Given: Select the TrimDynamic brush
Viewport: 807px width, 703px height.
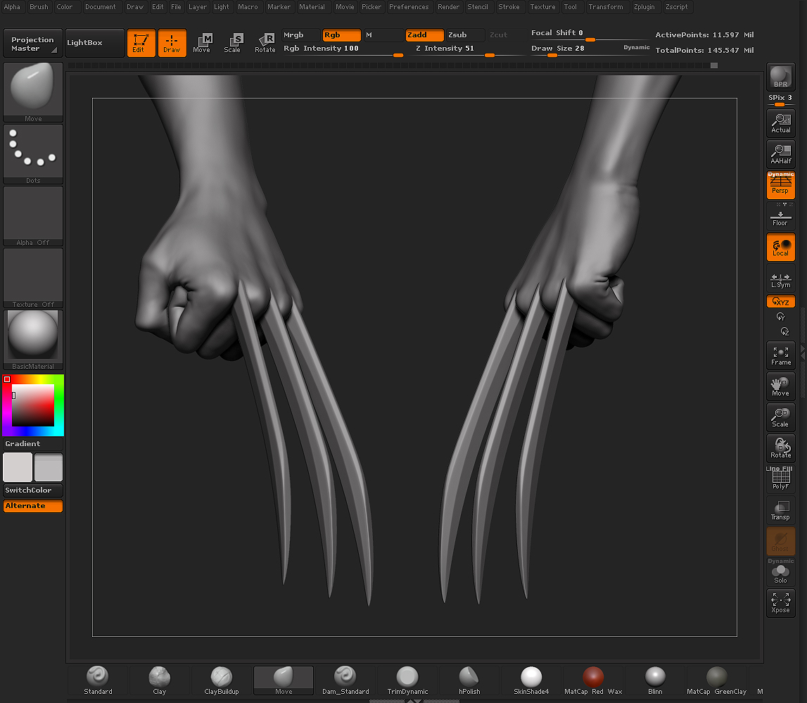Looking at the screenshot, I should coord(407,680).
